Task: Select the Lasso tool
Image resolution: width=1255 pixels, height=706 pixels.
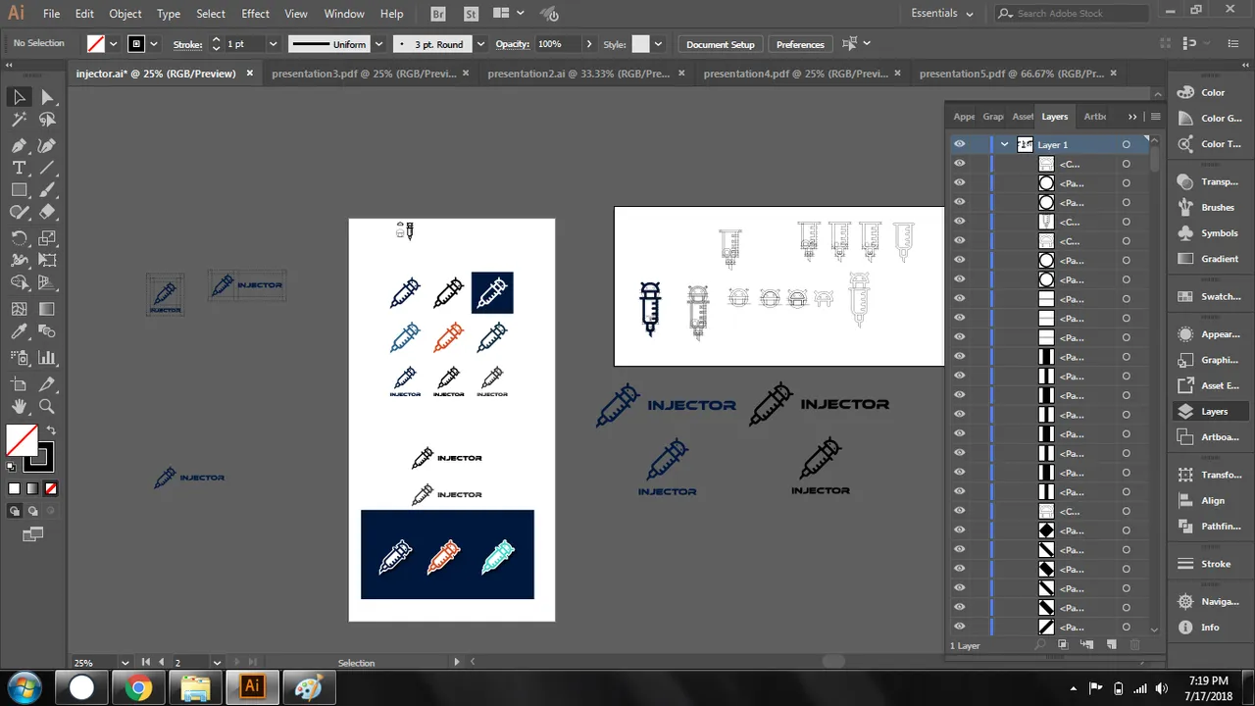Action: tap(47, 120)
